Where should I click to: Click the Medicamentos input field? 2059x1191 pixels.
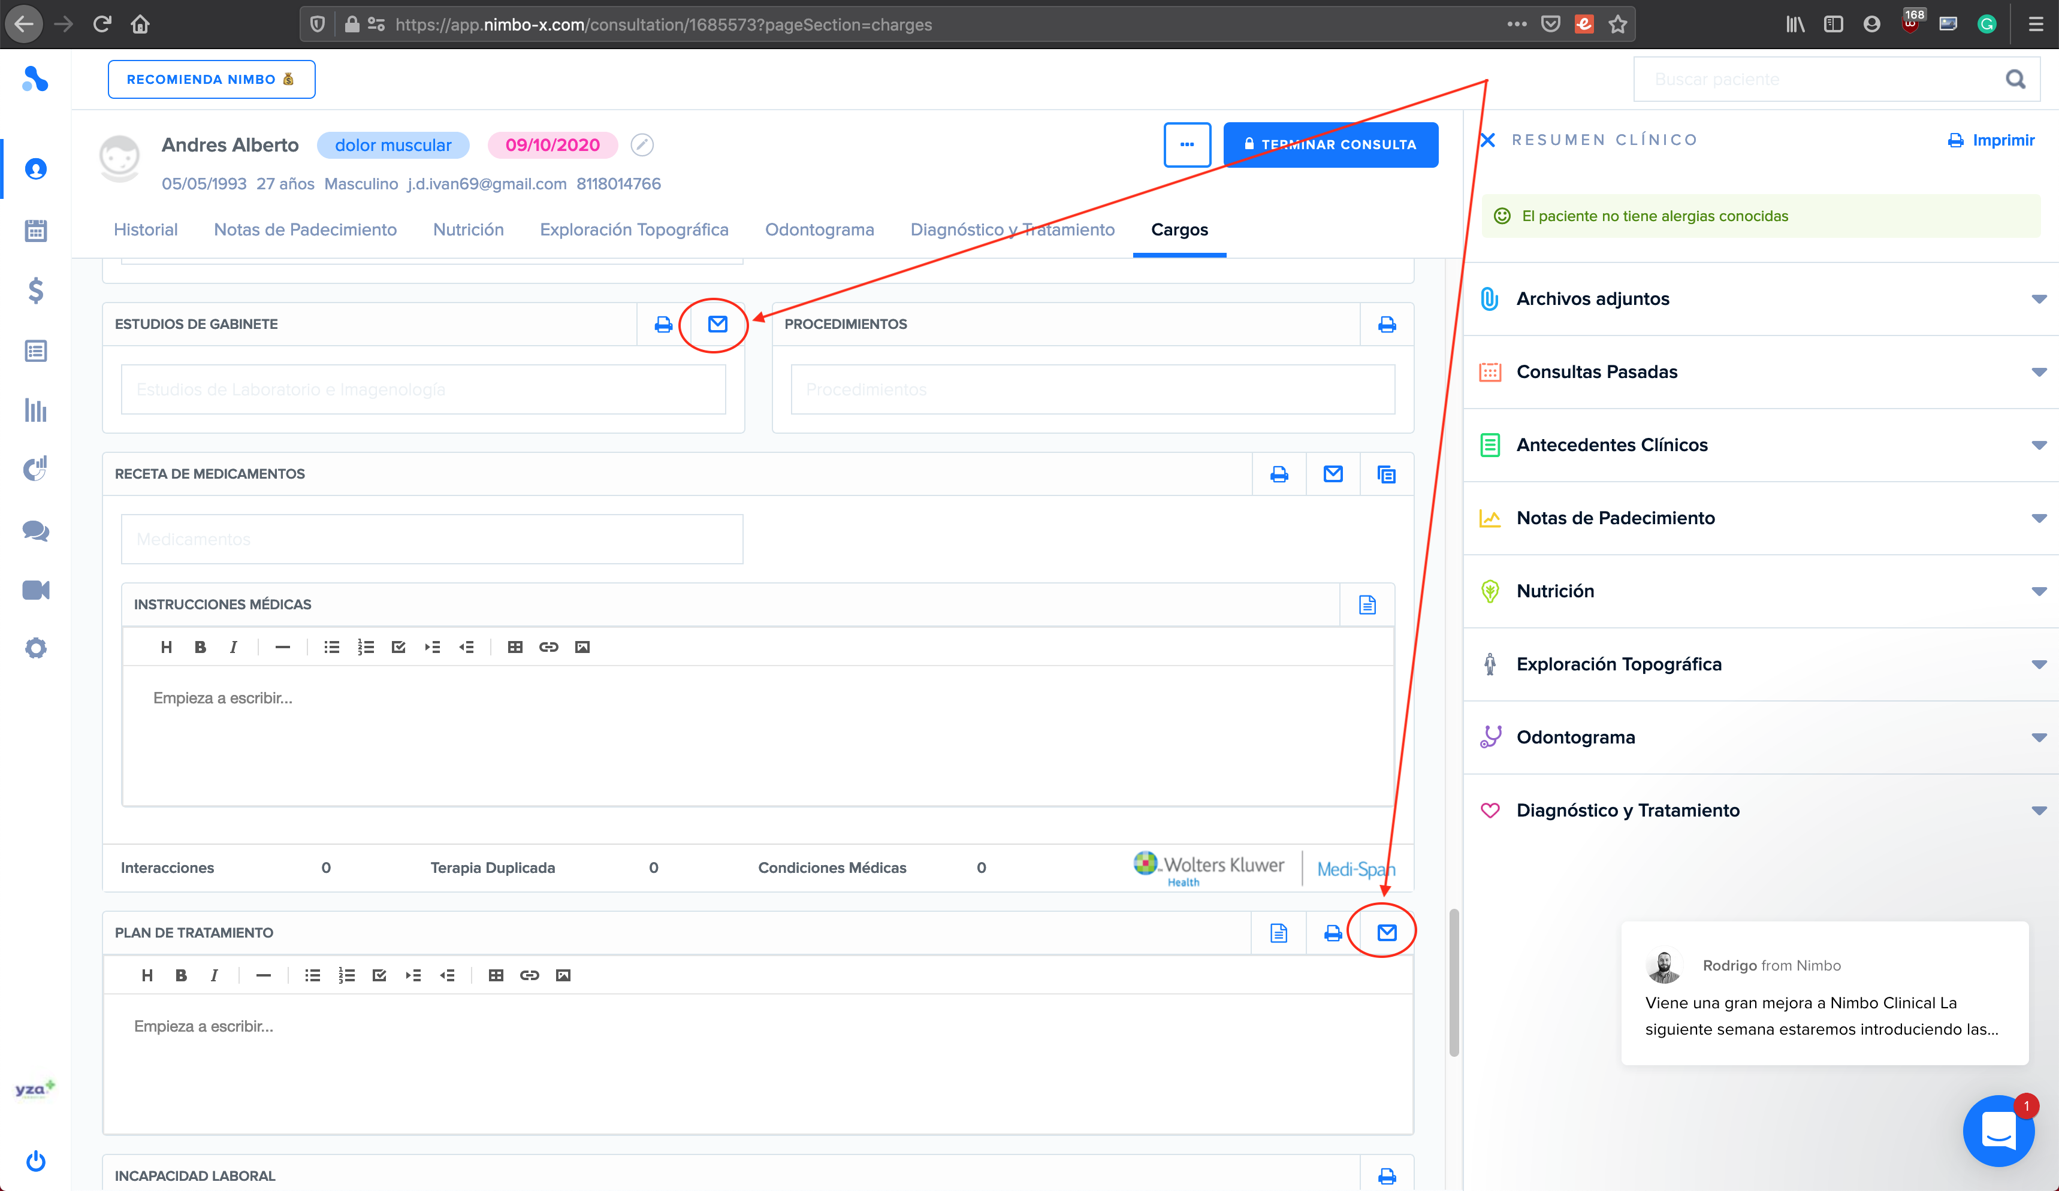pos(431,540)
